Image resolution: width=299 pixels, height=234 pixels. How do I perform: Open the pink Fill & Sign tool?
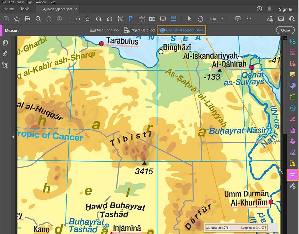(292, 119)
